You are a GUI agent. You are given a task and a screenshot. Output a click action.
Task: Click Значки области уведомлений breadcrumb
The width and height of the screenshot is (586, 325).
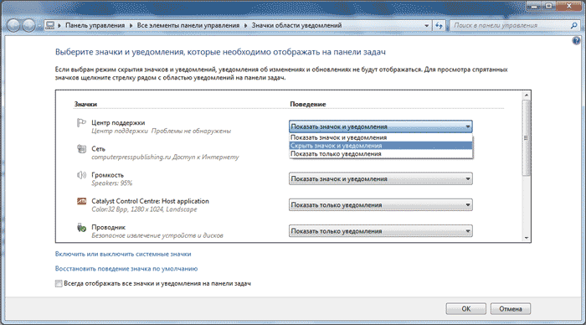296,25
